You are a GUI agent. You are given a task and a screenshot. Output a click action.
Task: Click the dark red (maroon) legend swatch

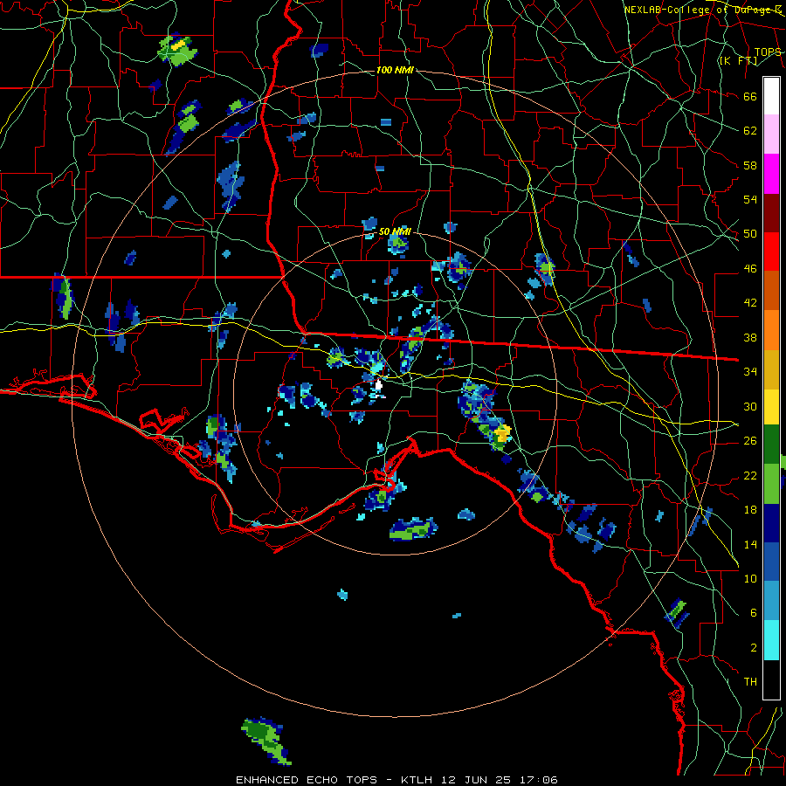pos(771,212)
